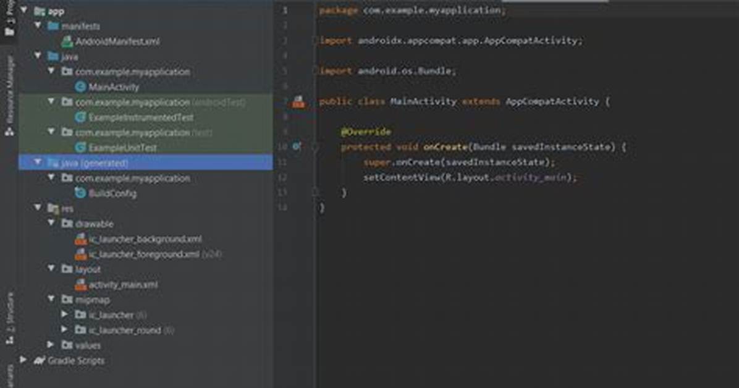The width and height of the screenshot is (739, 388).
Task: Click the app module icon
Action: pyautogui.click(x=40, y=11)
